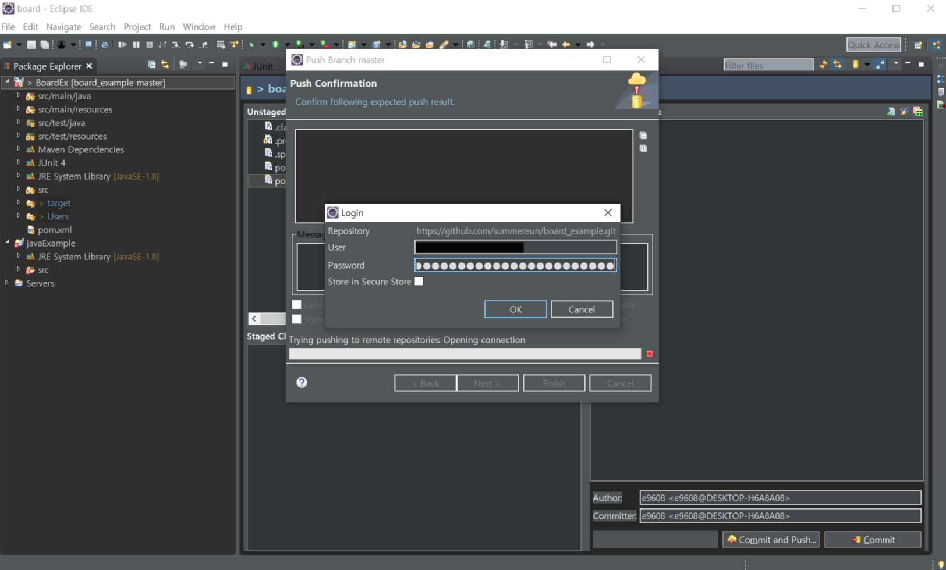Click the Step Return icon

pos(204,44)
